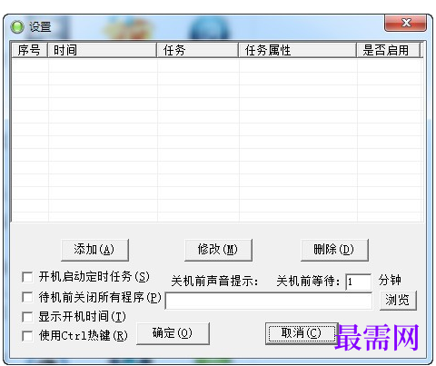Click the 修改(M) button

218,250
